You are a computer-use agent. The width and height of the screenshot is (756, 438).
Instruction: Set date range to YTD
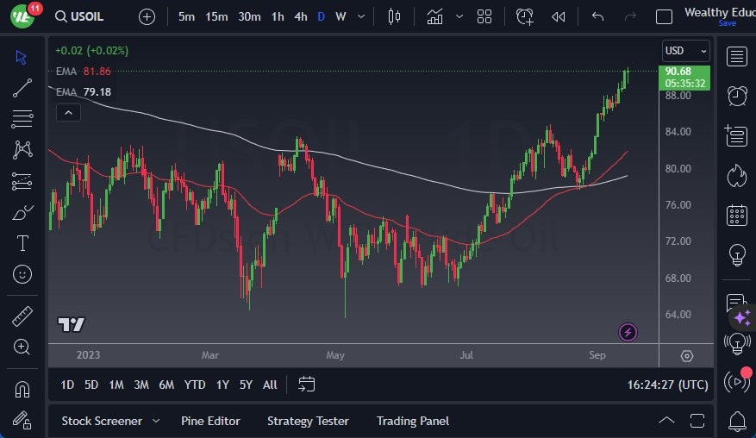(x=195, y=385)
